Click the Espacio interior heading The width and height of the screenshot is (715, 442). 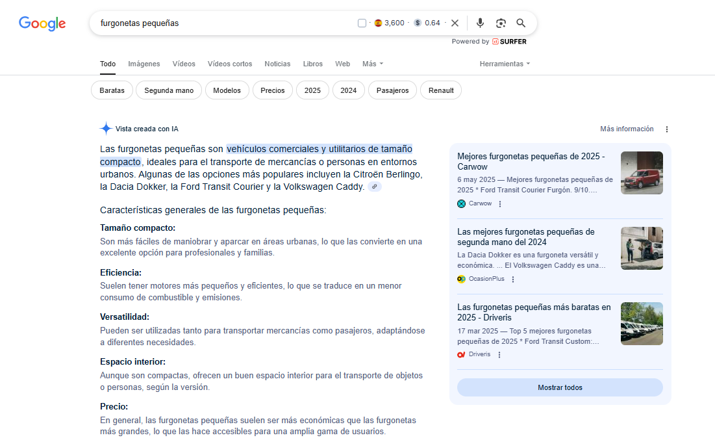click(132, 361)
